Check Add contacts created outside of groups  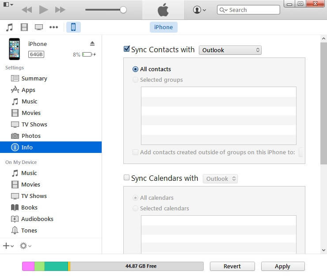[135, 152]
